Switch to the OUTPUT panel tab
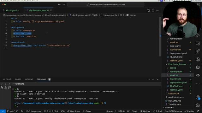The height and width of the screenshot is (113, 202). [x=7, y=79]
